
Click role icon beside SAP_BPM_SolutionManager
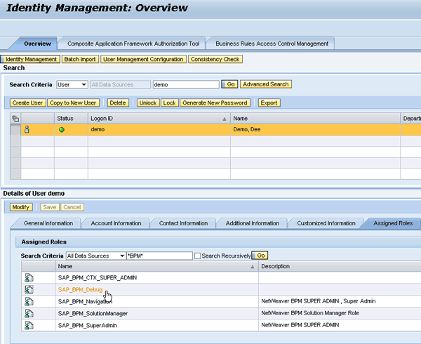(29, 313)
